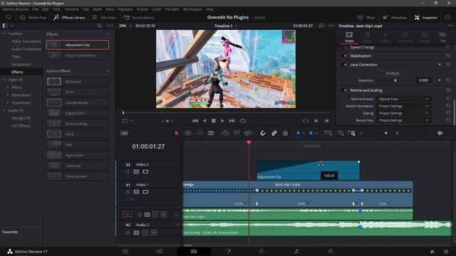Open the Sound Library panel
456x256 pixels.
139,17
